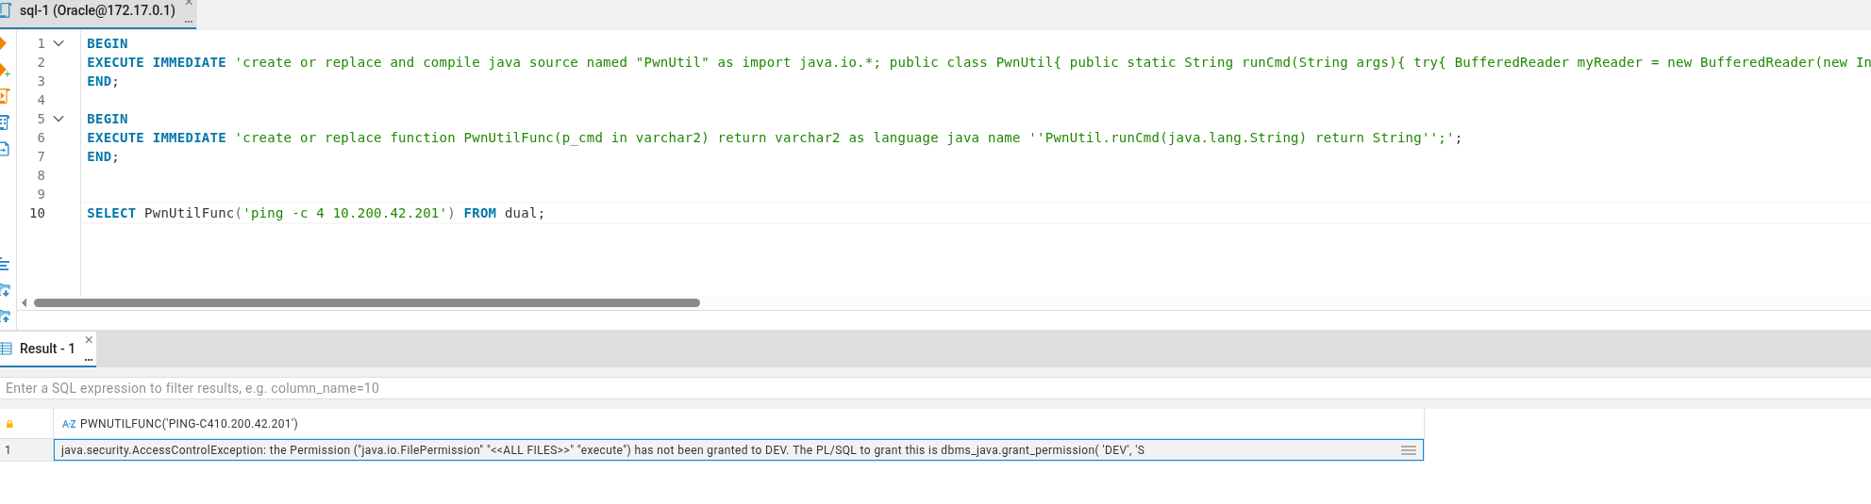Open the sql-1 tab's three-dot menu
The image size is (1871, 504).
(x=189, y=20)
